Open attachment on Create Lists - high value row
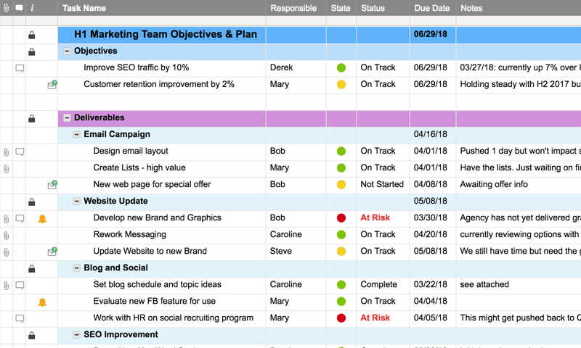This screenshot has height=348, width=581. click(7, 168)
